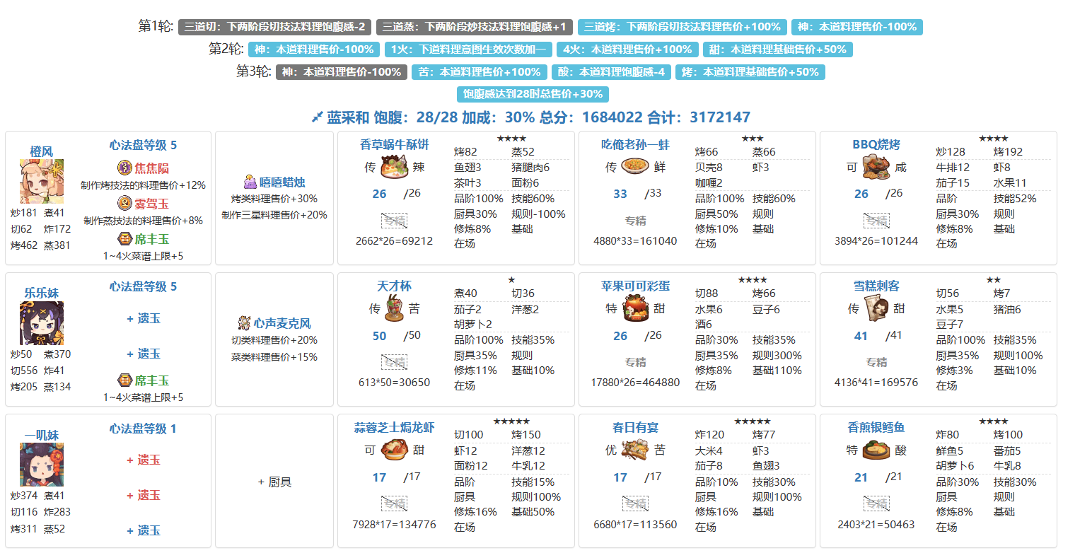Toggle 专精 under 香煎银鳕鱼
The image size is (1092, 553).
(x=876, y=503)
